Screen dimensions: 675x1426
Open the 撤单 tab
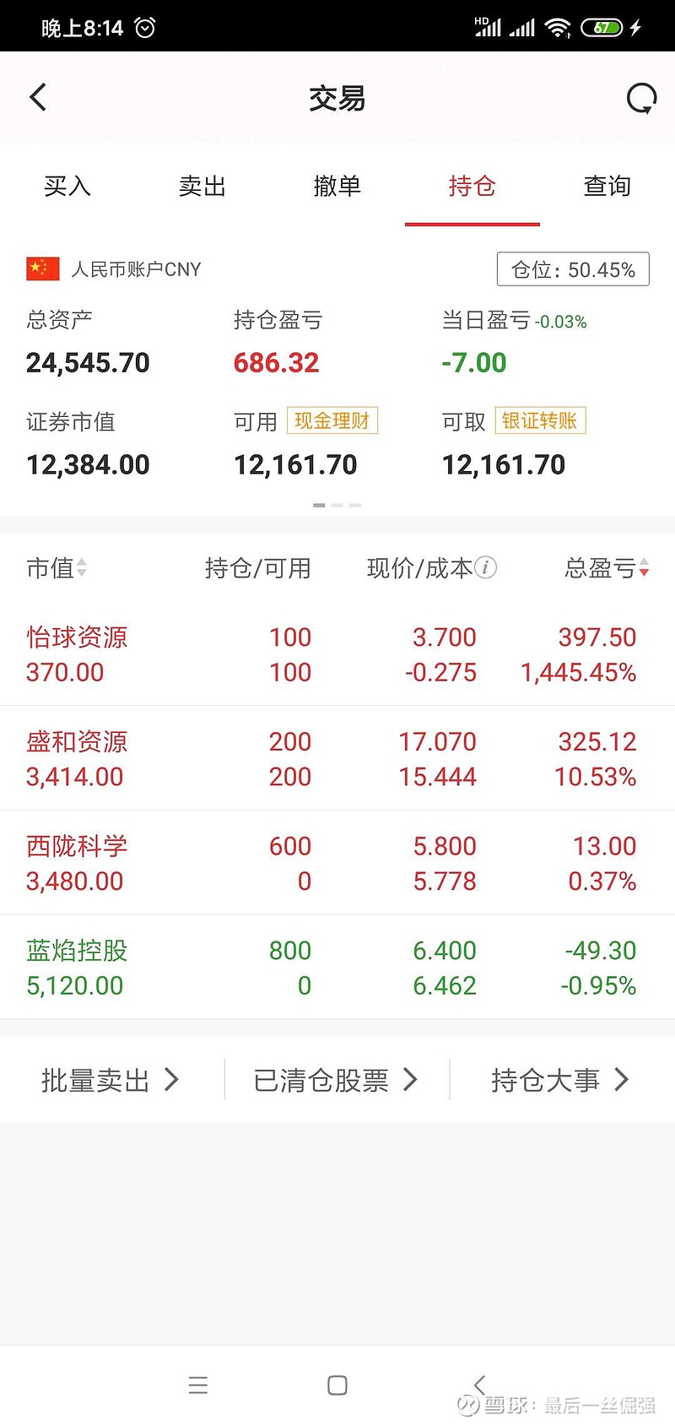(337, 187)
